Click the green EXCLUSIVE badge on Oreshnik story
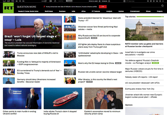 [155, 63]
